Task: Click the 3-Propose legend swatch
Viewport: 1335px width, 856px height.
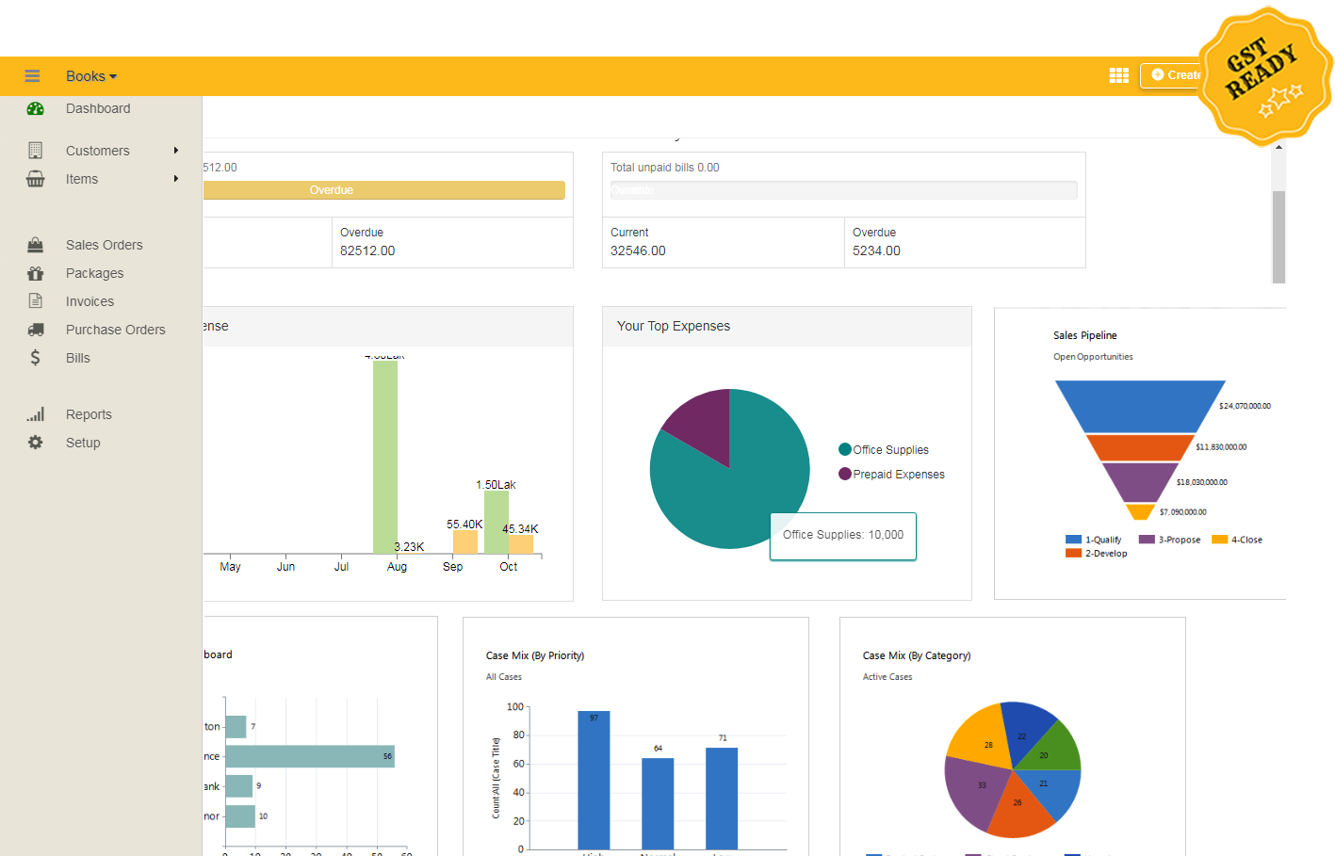Action: (x=1147, y=540)
